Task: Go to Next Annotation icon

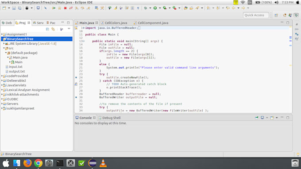Action: point(208,8)
